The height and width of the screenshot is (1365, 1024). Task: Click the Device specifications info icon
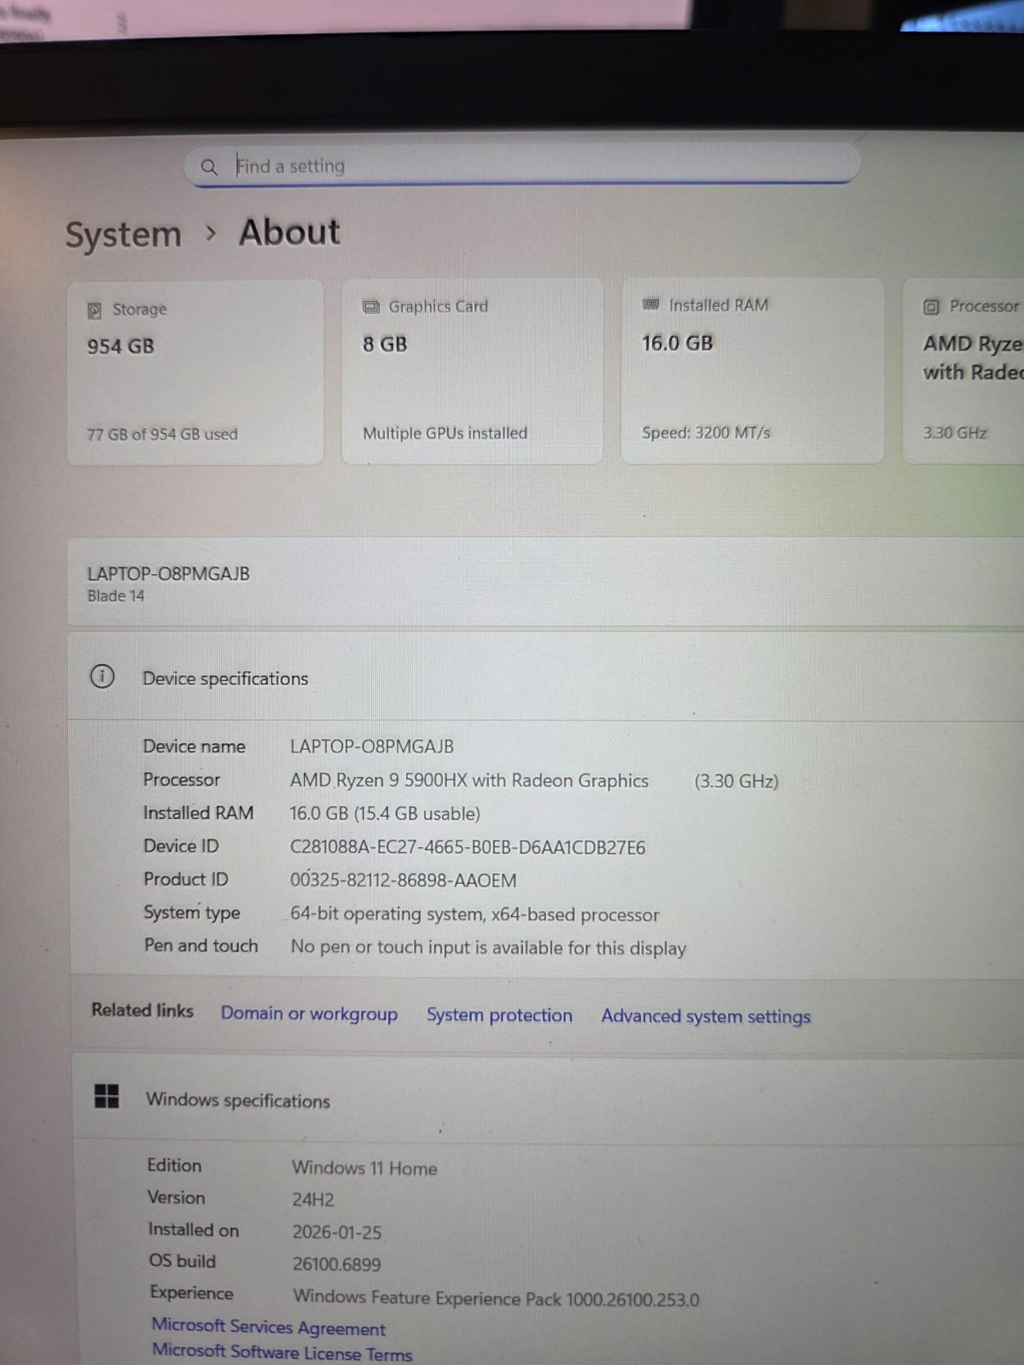pyautogui.click(x=102, y=677)
